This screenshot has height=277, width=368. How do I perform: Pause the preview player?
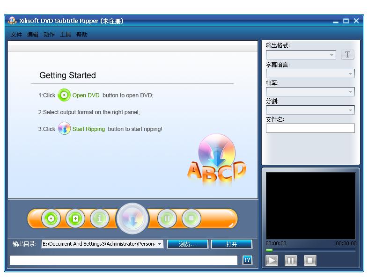(x=291, y=261)
